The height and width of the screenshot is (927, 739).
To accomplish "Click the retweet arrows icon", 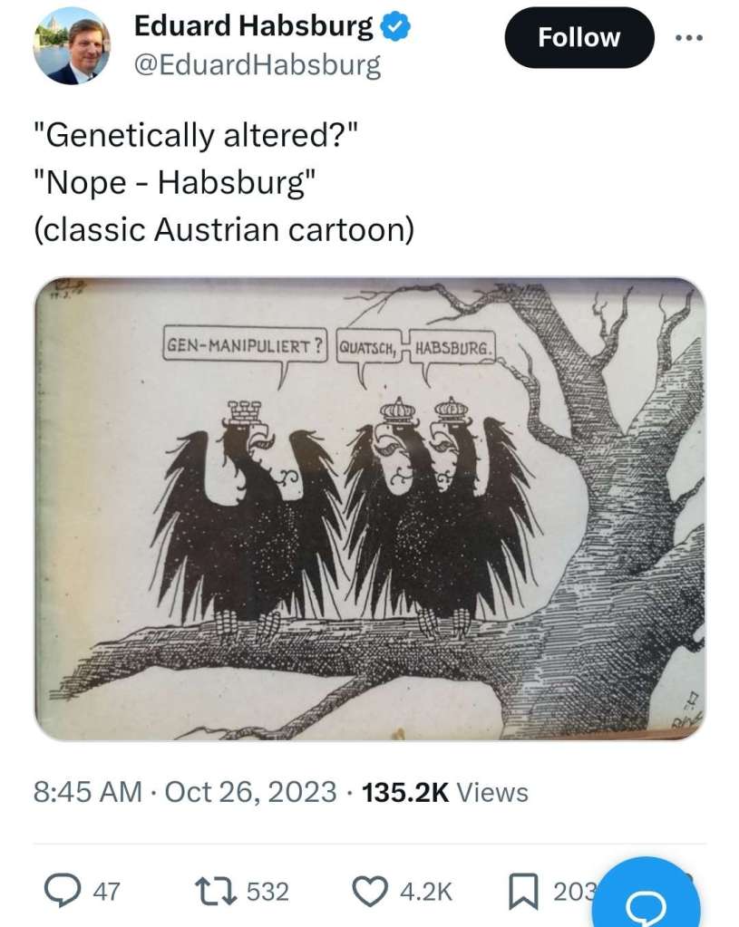I will (x=216, y=891).
